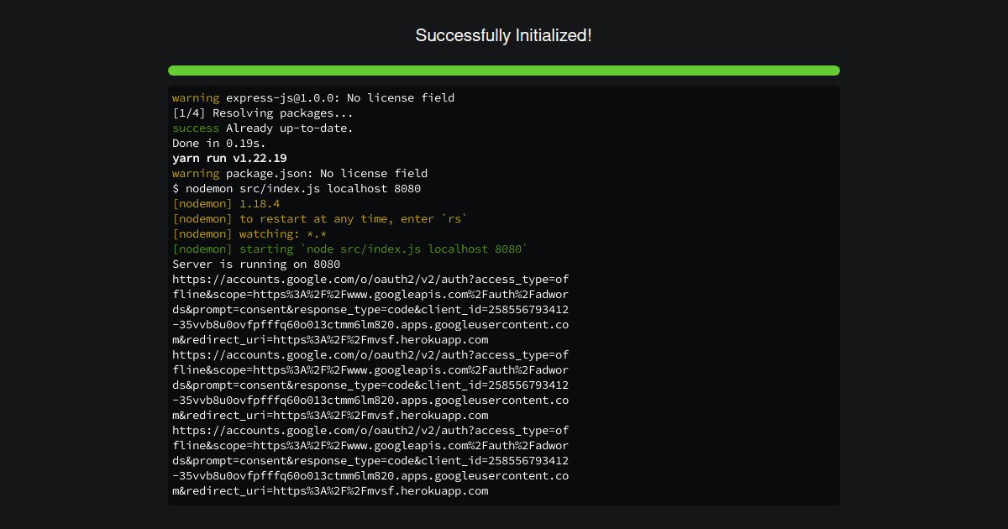
Task: Select the "$ nodemon src/index.js localhost 8080" command
Action: [x=297, y=189]
